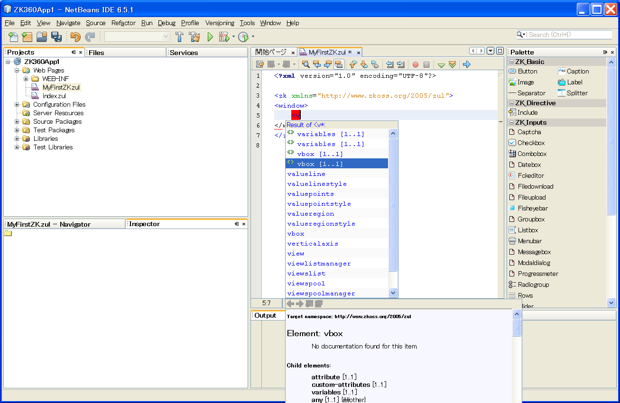The height and width of the screenshot is (403, 620).
Task: Select highlighted vbox [1..1] completion item
Action: (x=337, y=164)
